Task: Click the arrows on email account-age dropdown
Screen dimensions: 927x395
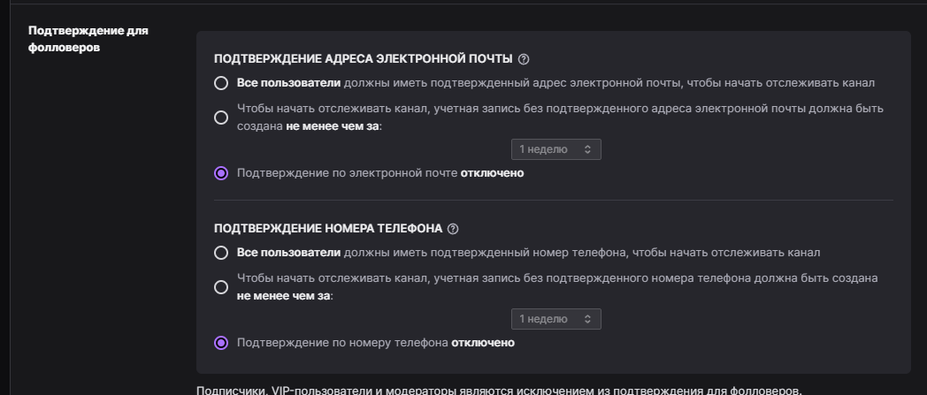Action: 587,149
